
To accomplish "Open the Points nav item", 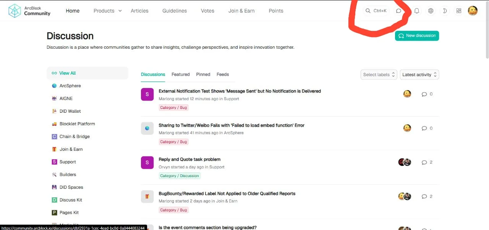I will [276, 11].
